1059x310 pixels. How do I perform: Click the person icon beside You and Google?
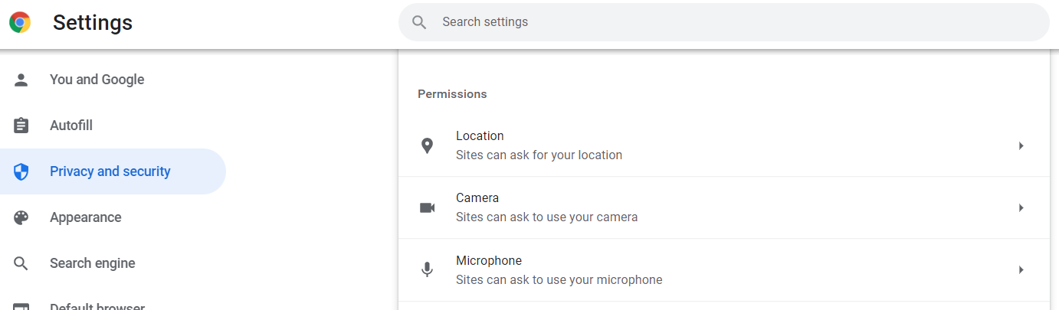pyautogui.click(x=21, y=80)
